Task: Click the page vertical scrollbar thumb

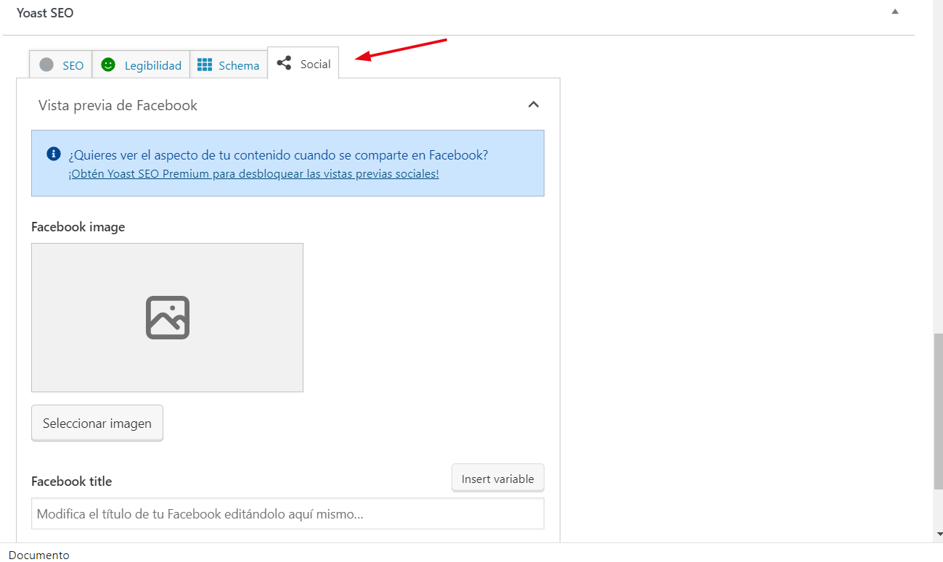Action: click(x=938, y=411)
